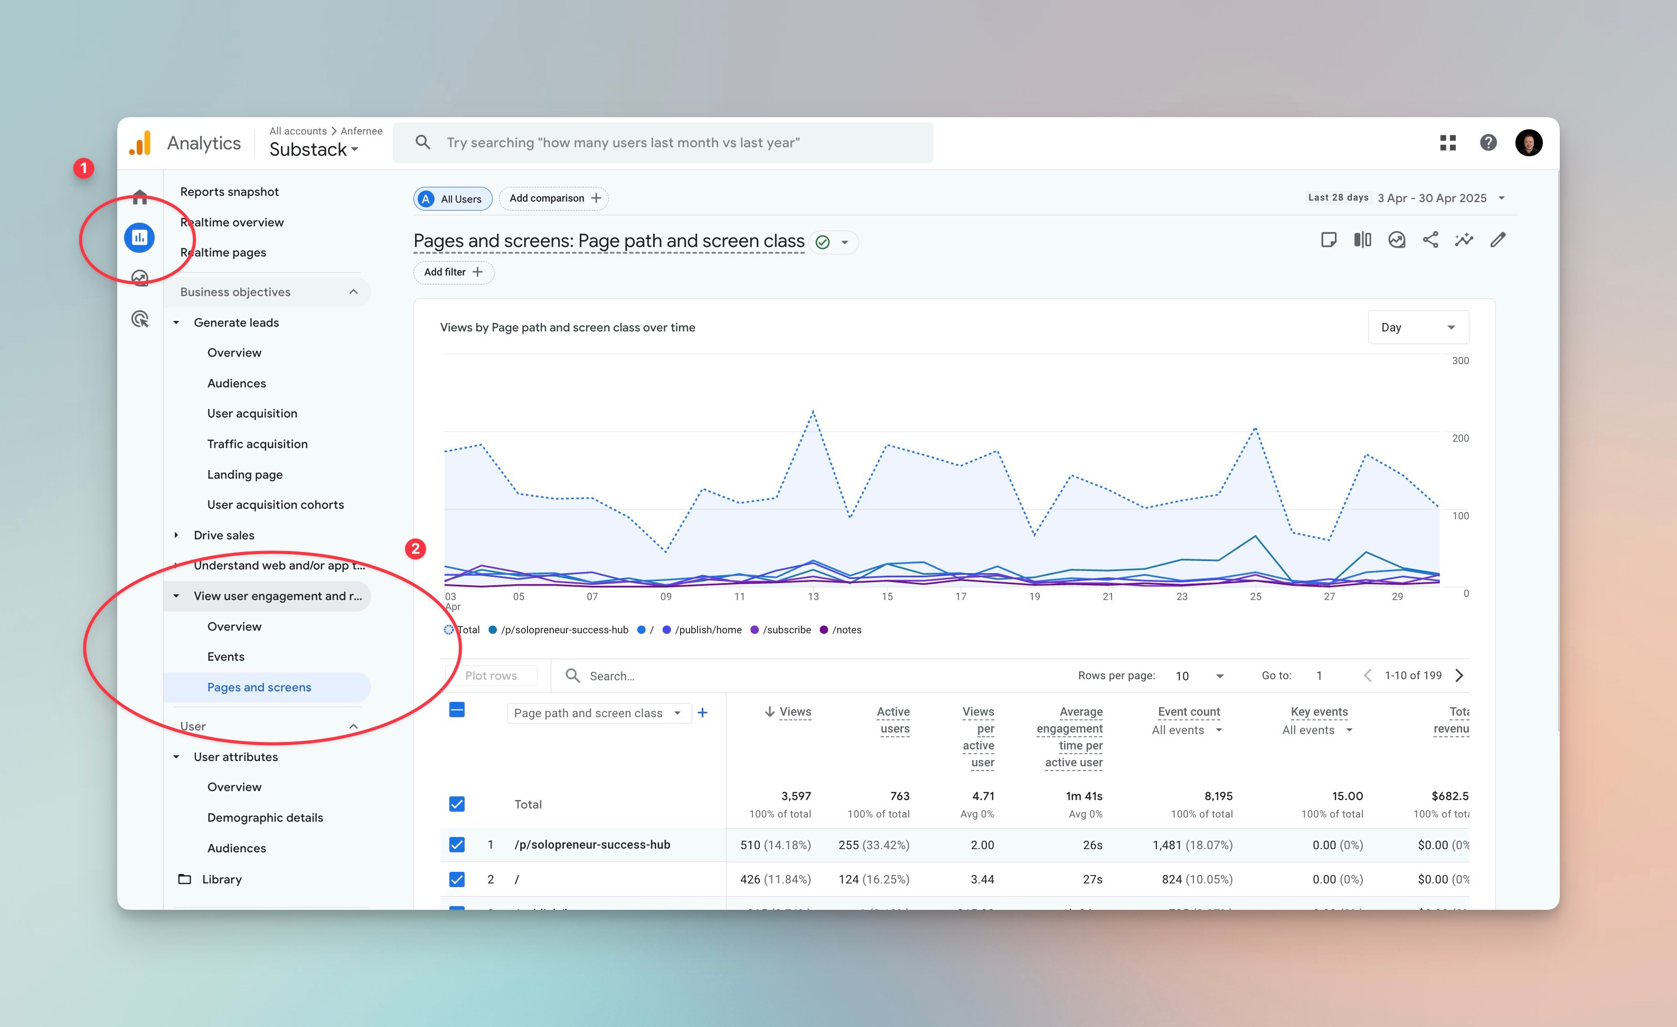Collapse the Generate leads tree
Image resolution: width=1677 pixels, height=1027 pixels.
click(176, 322)
